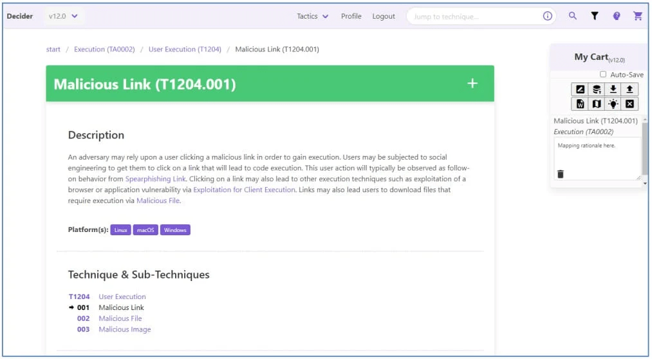Delete the cart entry using trash icon
This screenshot has height=359, width=652.
(561, 174)
